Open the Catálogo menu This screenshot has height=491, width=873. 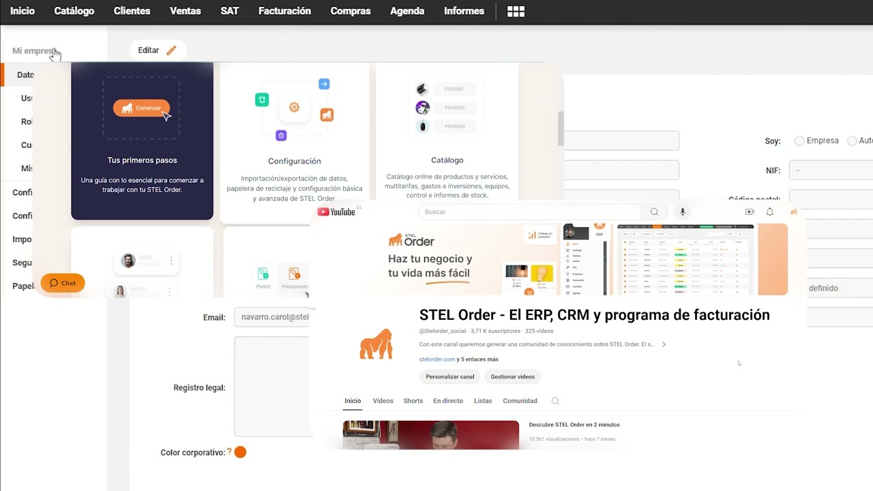coord(74,11)
